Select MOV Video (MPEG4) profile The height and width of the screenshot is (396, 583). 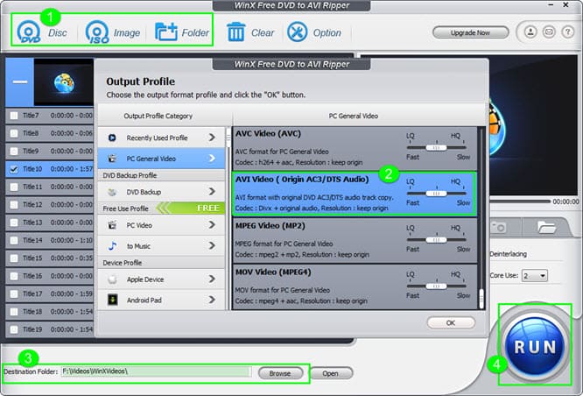tap(355, 286)
